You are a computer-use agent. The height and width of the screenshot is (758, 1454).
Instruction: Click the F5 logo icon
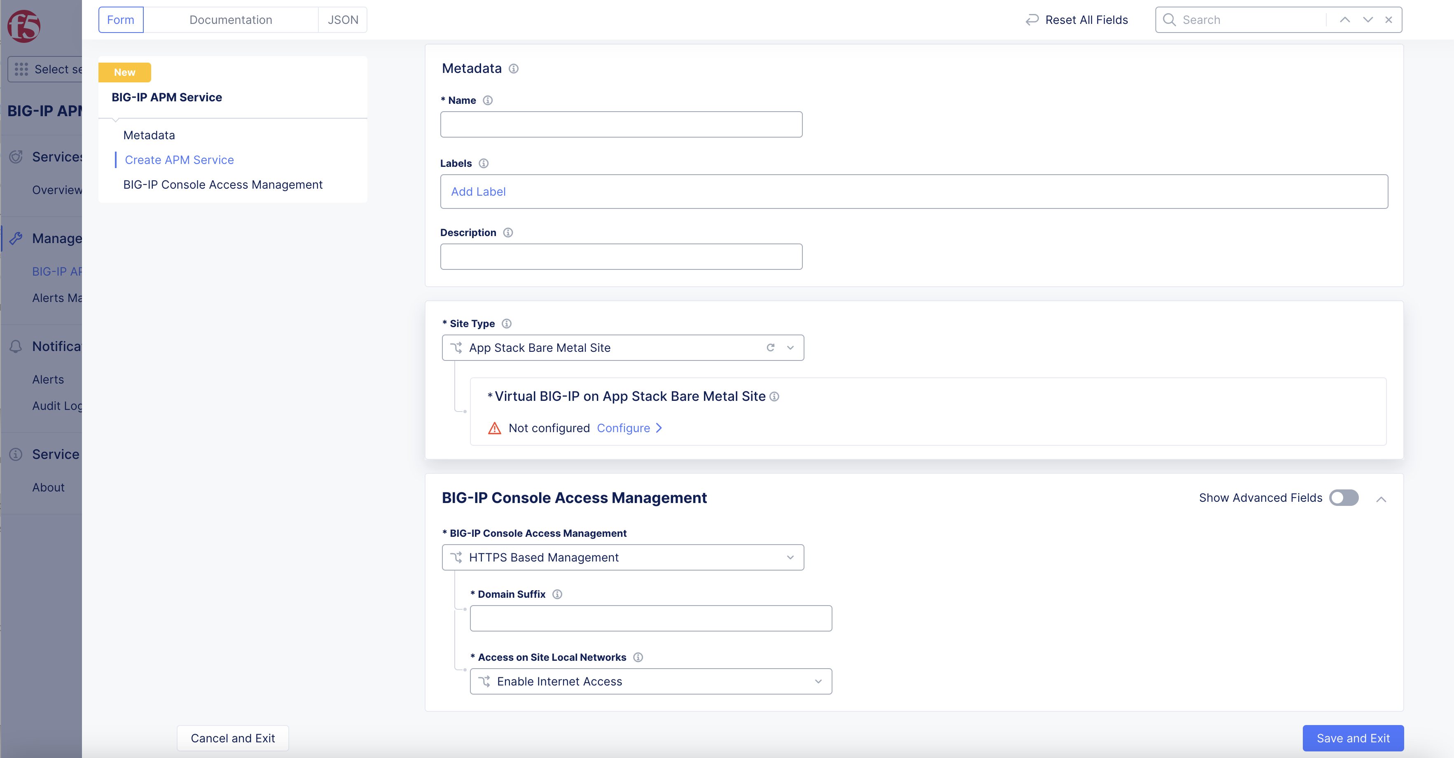pyautogui.click(x=24, y=26)
